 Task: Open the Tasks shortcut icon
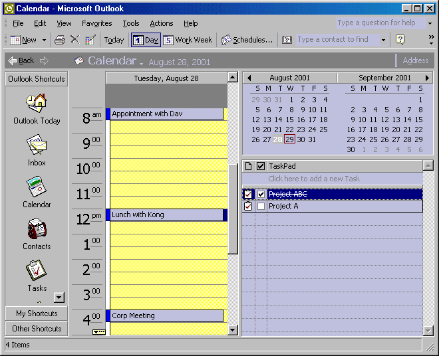point(36,271)
